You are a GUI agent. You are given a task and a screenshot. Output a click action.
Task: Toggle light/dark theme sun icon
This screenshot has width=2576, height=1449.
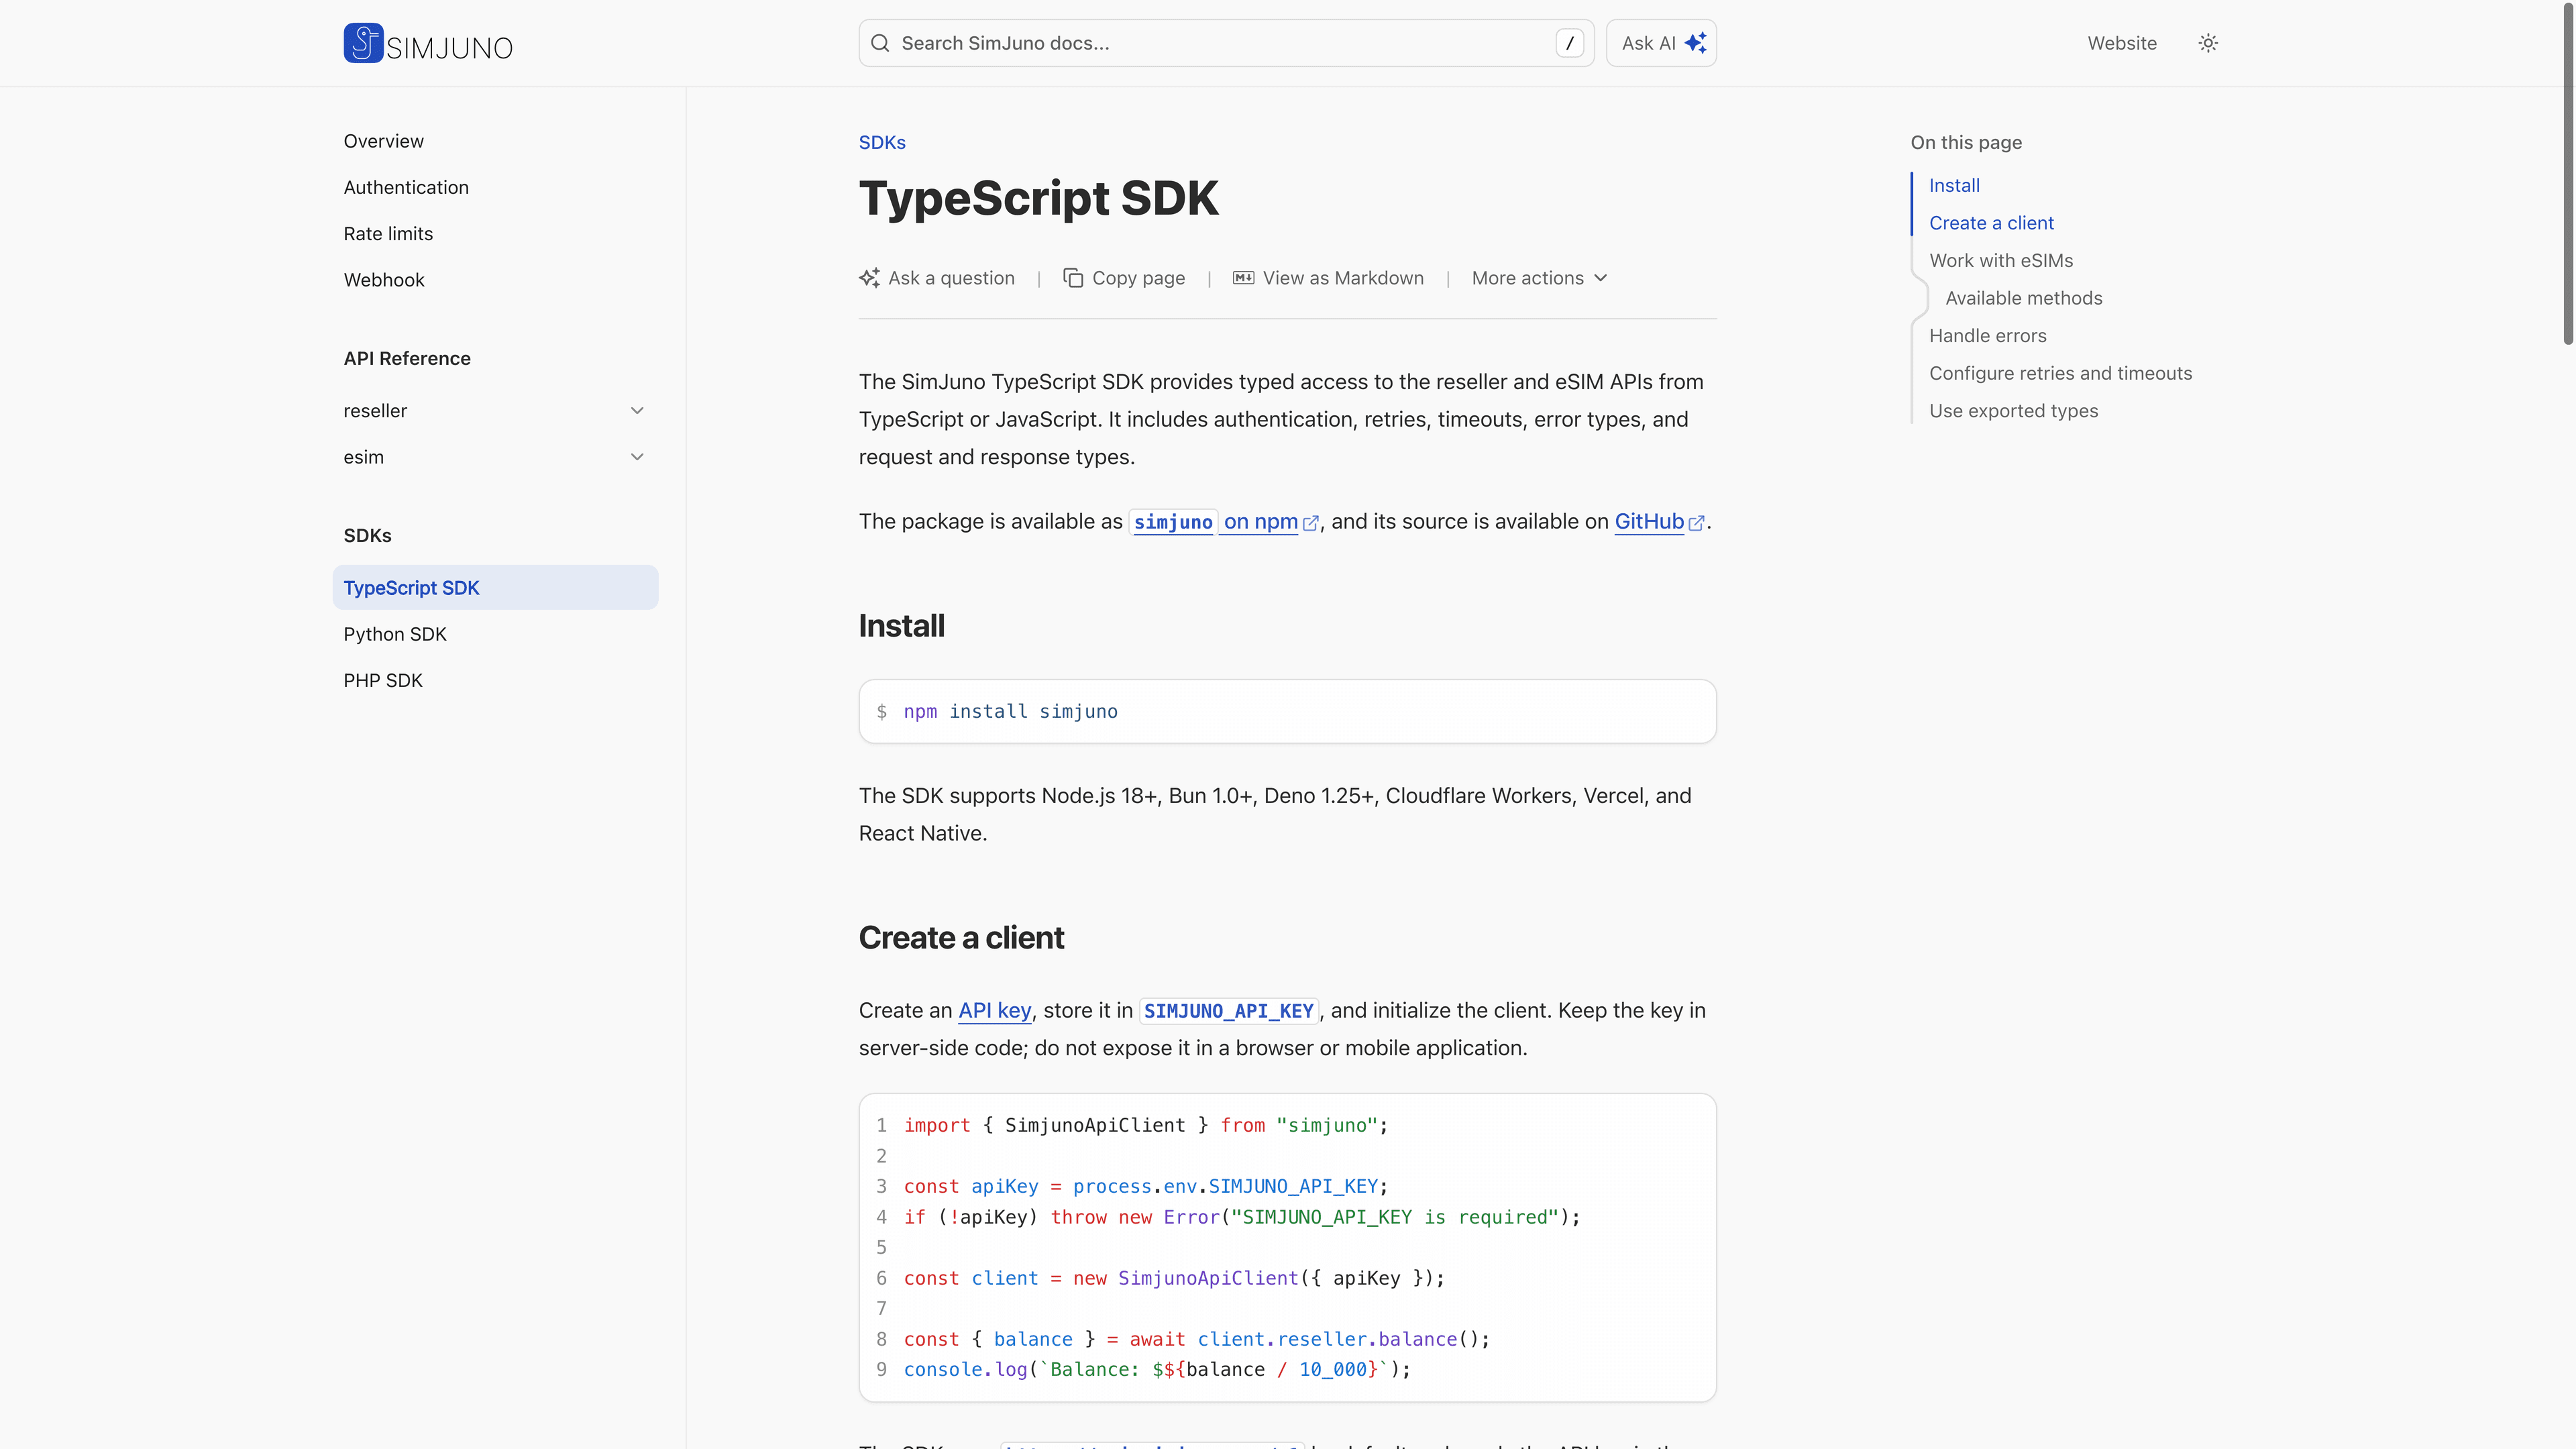[2208, 43]
